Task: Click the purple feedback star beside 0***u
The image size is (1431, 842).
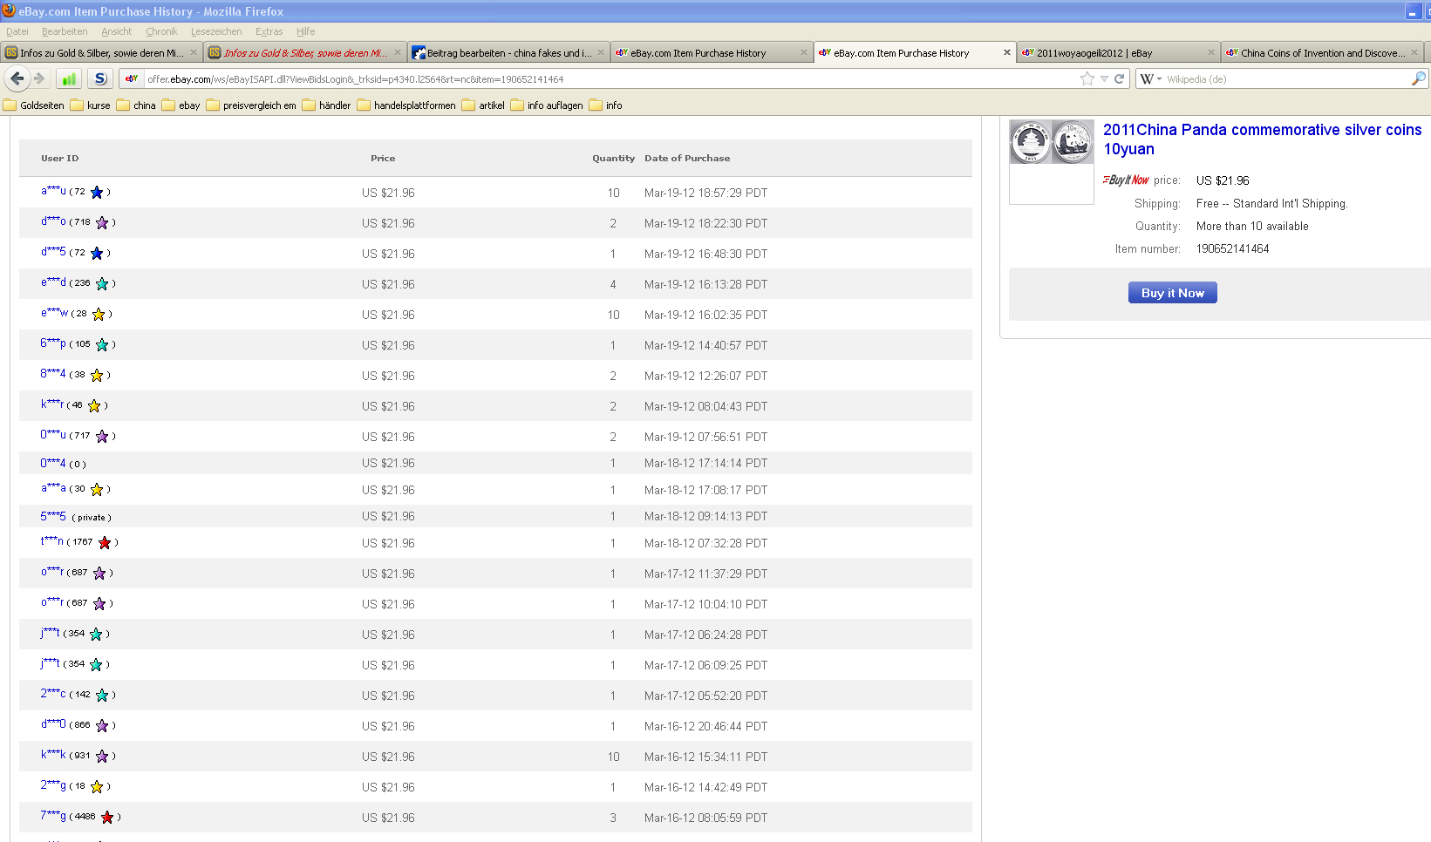Action: coord(102,436)
